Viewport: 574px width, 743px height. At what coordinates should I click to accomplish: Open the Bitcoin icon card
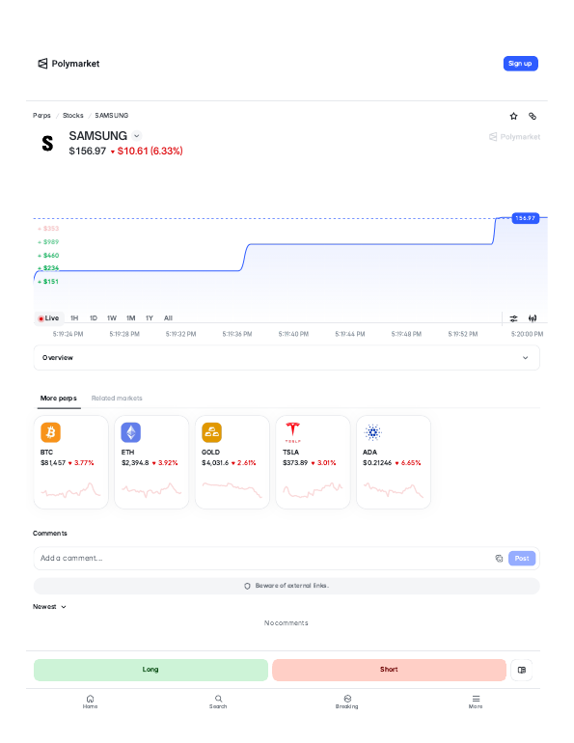coord(51,432)
